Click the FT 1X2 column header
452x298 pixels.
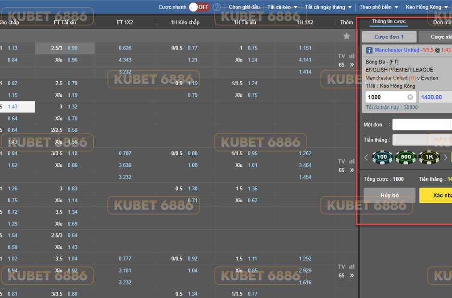[x=125, y=22]
